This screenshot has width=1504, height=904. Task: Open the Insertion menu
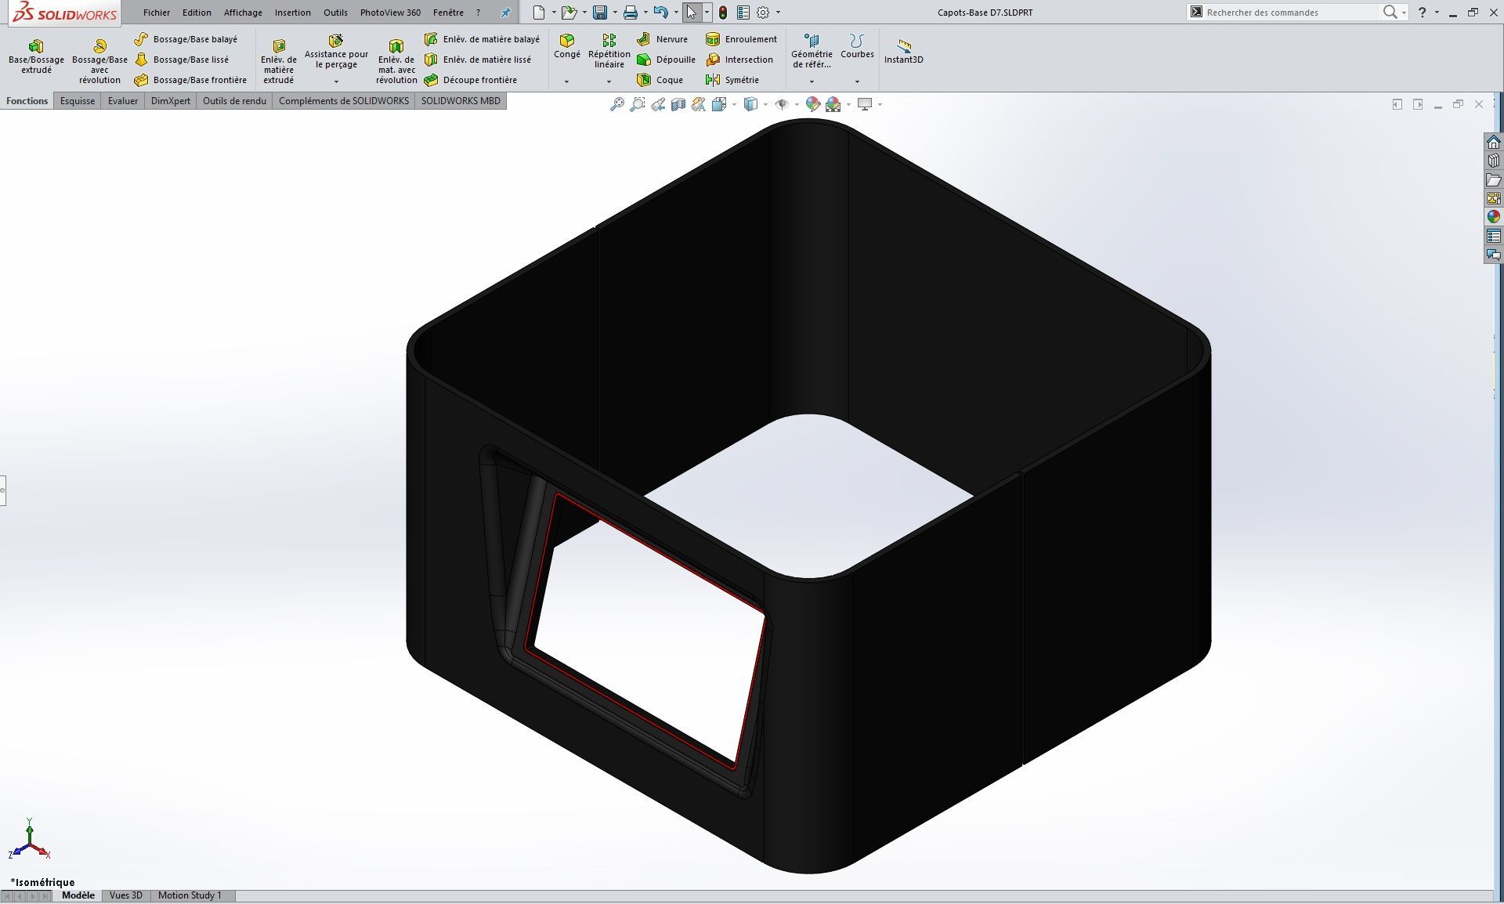[x=292, y=13]
